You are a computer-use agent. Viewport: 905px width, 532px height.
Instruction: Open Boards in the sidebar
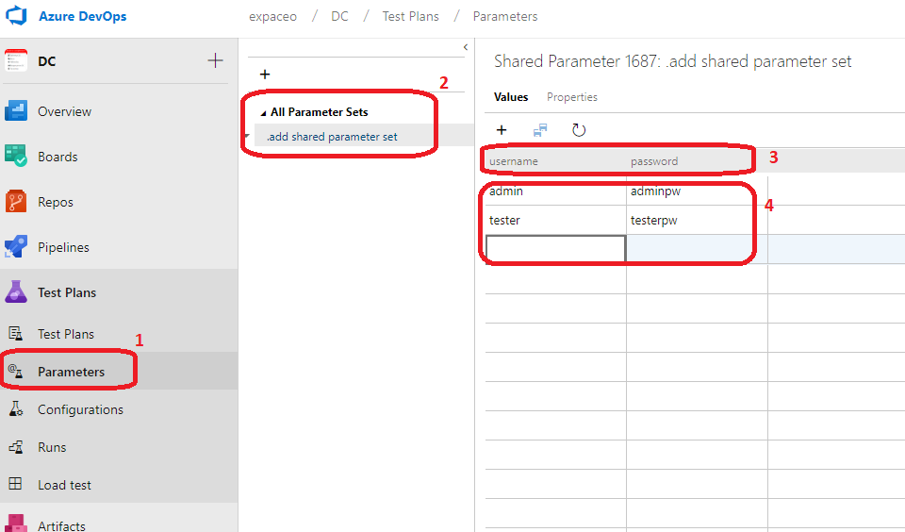coord(58,157)
